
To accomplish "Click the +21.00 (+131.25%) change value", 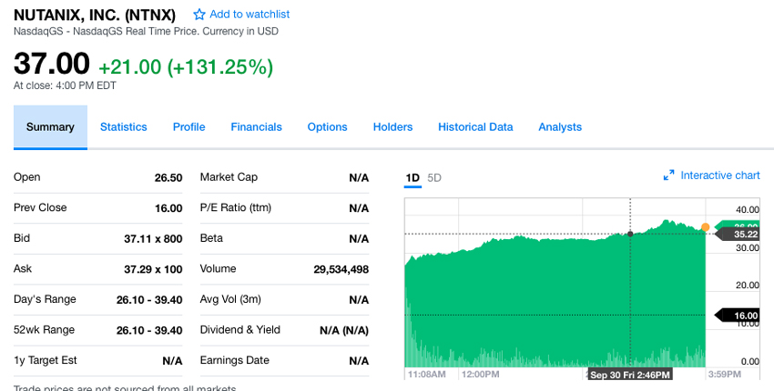I will tap(186, 67).
